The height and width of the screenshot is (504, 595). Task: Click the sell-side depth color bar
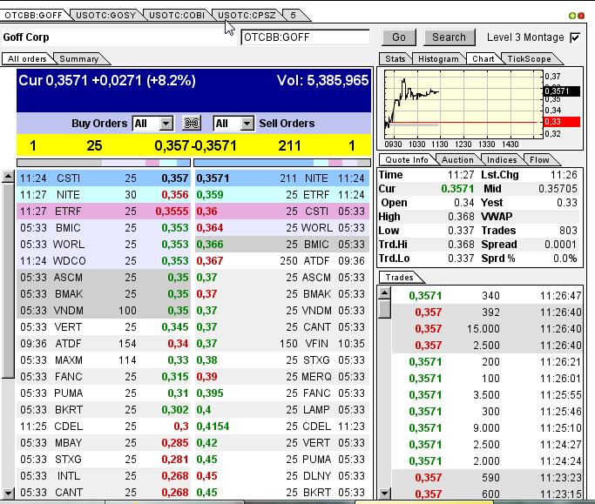(x=282, y=163)
